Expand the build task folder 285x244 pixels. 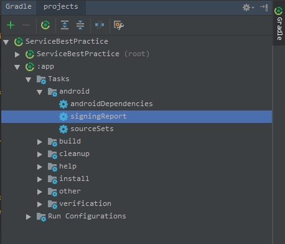pyautogui.click(x=40, y=142)
